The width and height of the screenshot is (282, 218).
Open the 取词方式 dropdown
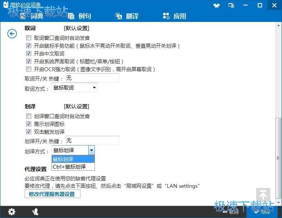coord(75,88)
